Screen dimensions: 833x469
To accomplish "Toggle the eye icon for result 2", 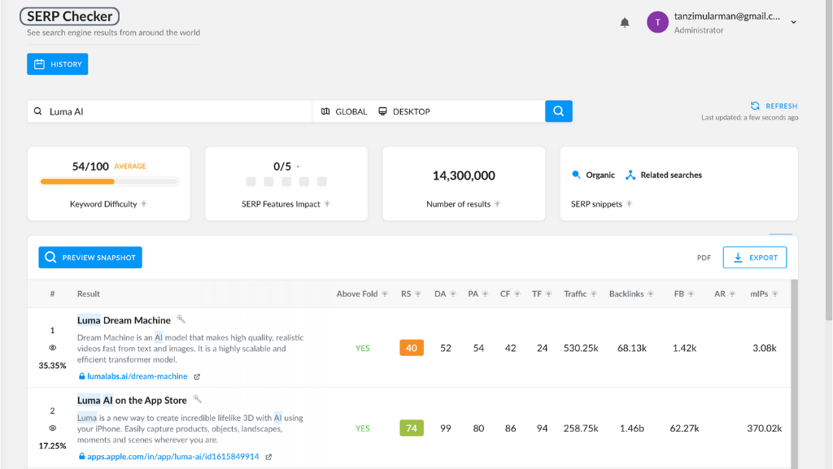I will click(x=52, y=428).
